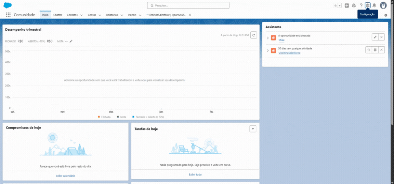Open the Relatórios tab

point(112,15)
